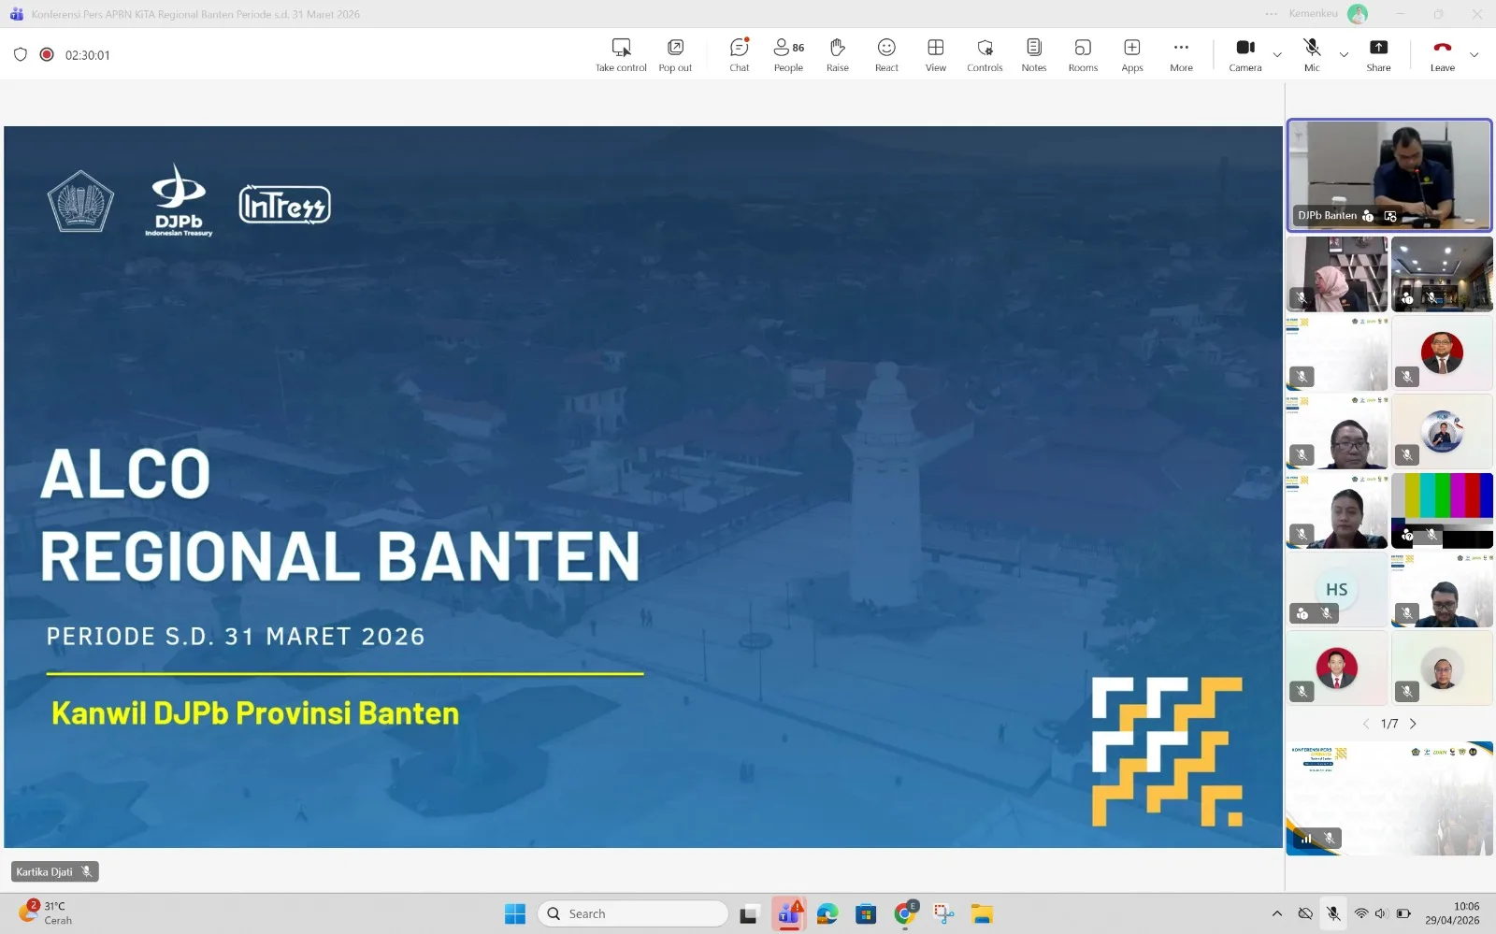Select the DJPb Banten video thumbnail
The image size is (1496, 934).
pos(1389,175)
